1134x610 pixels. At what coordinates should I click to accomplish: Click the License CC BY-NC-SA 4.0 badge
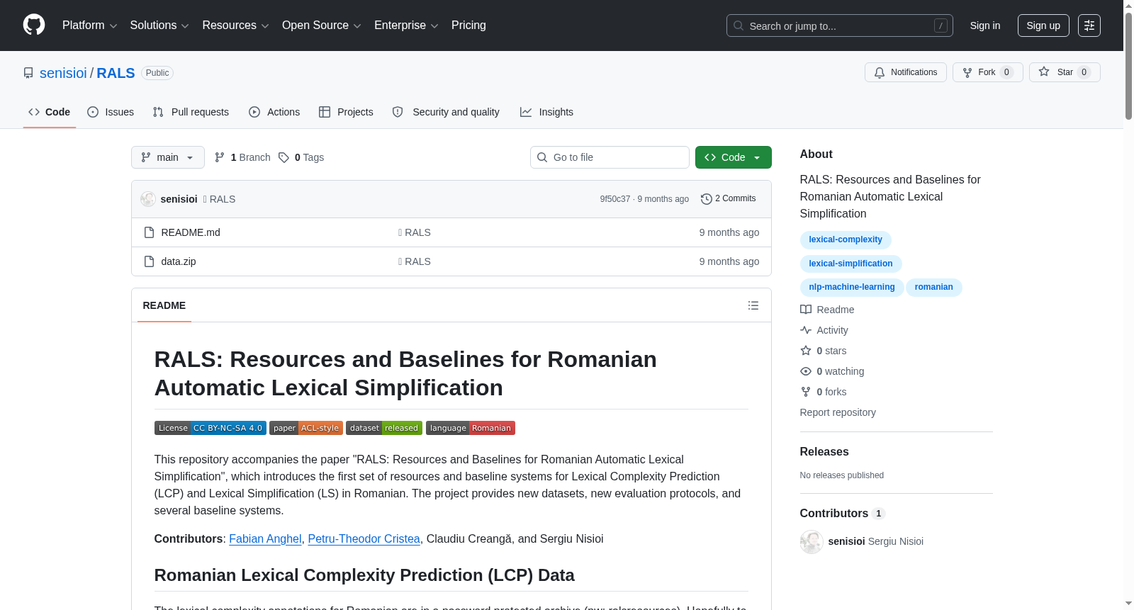coord(210,428)
